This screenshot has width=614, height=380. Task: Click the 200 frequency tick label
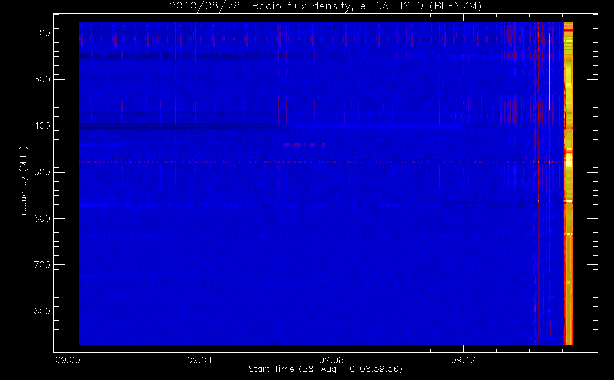(x=42, y=33)
